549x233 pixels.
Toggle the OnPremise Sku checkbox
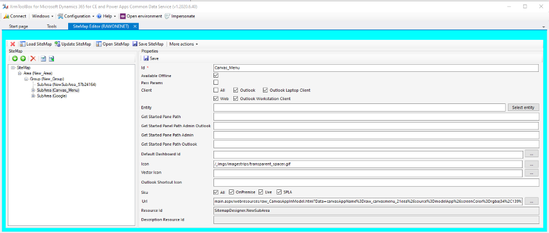click(x=231, y=192)
